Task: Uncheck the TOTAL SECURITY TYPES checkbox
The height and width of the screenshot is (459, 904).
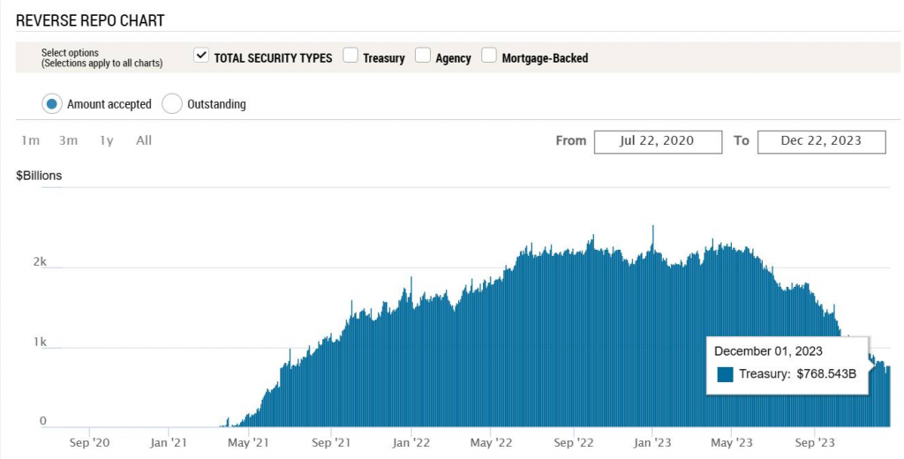Action: click(200, 56)
